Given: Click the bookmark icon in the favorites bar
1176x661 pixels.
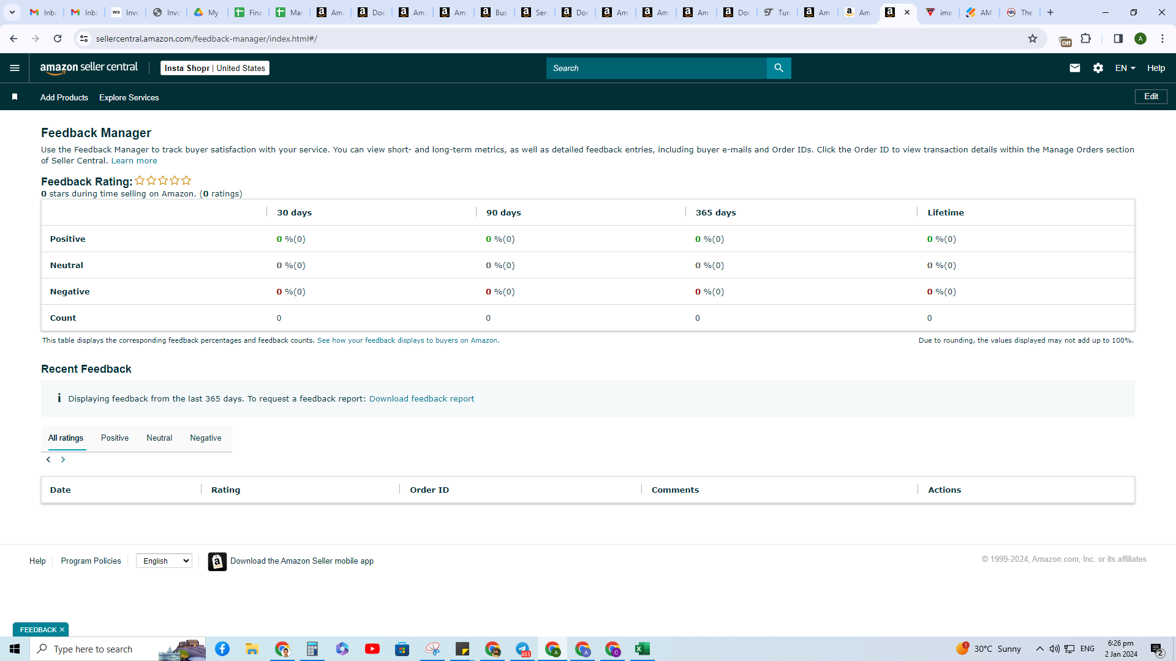Looking at the screenshot, I should click(x=15, y=97).
